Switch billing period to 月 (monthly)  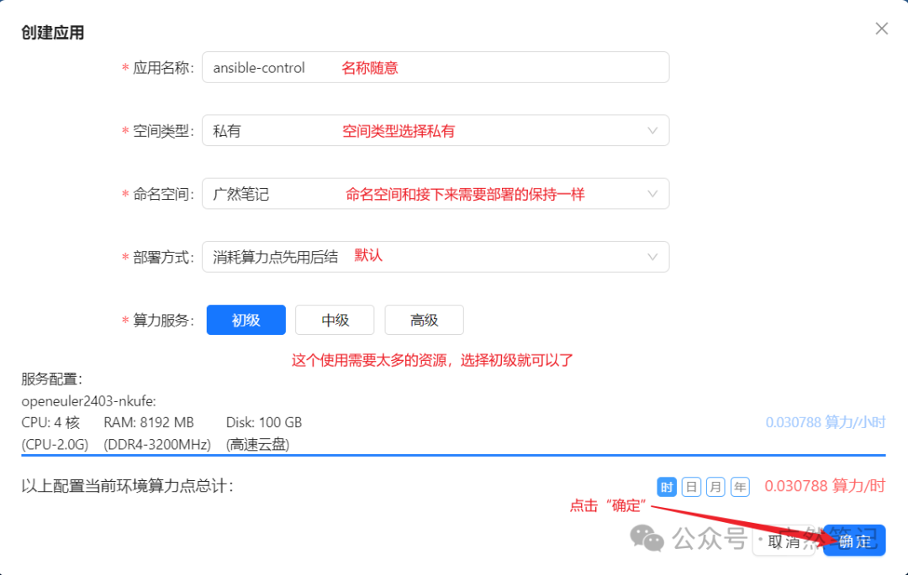point(715,487)
